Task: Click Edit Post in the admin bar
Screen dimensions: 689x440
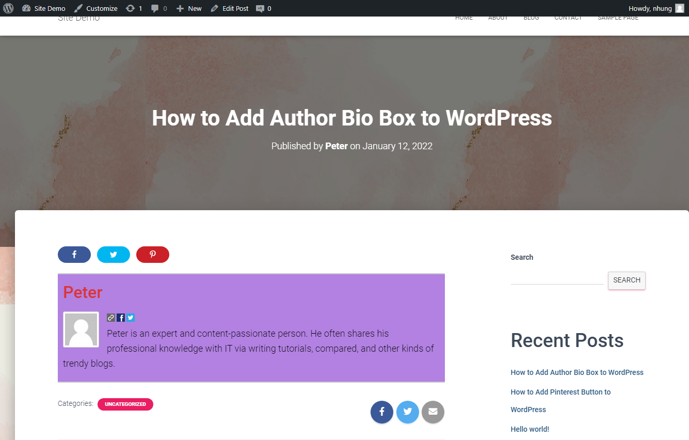Action: [230, 8]
